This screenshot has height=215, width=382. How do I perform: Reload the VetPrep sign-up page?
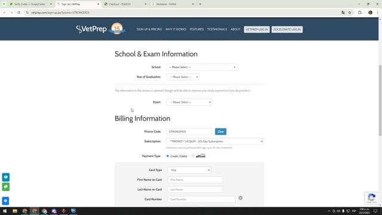click(x=19, y=13)
